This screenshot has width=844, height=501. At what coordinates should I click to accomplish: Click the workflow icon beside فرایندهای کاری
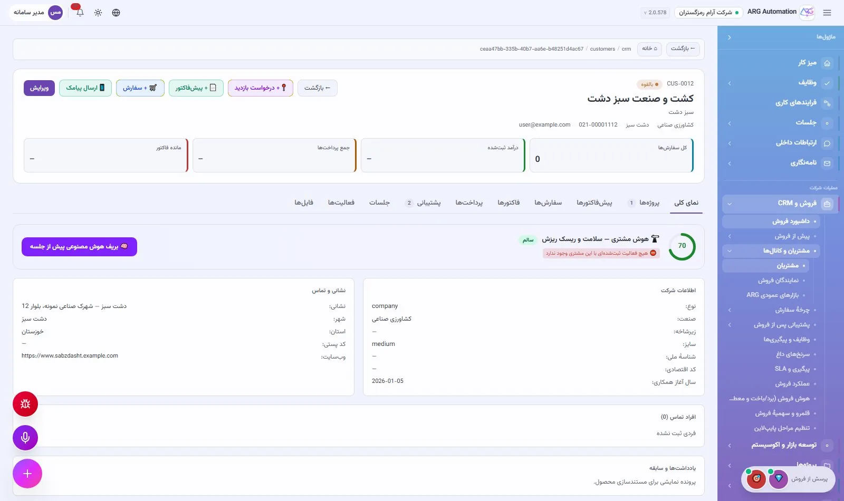827,103
